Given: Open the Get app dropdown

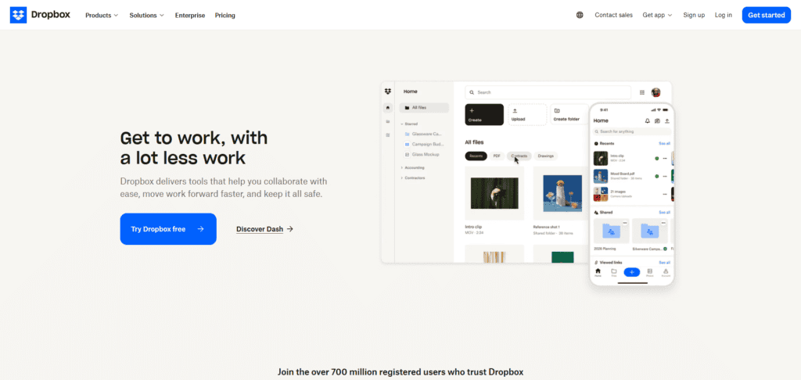Looking at the screenshot, I should [657, 15].
